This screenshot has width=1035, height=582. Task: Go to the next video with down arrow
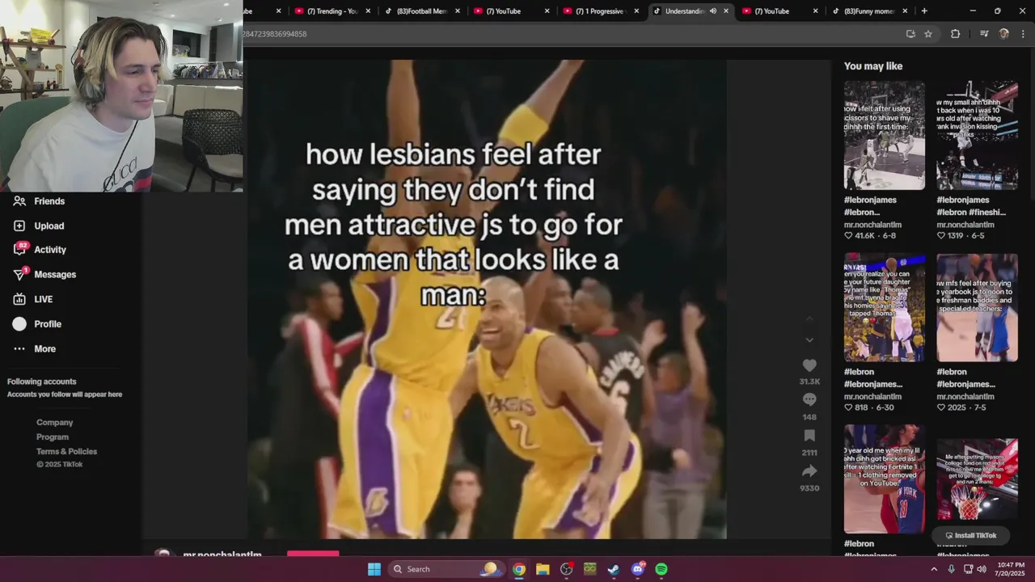pos(809,339)
